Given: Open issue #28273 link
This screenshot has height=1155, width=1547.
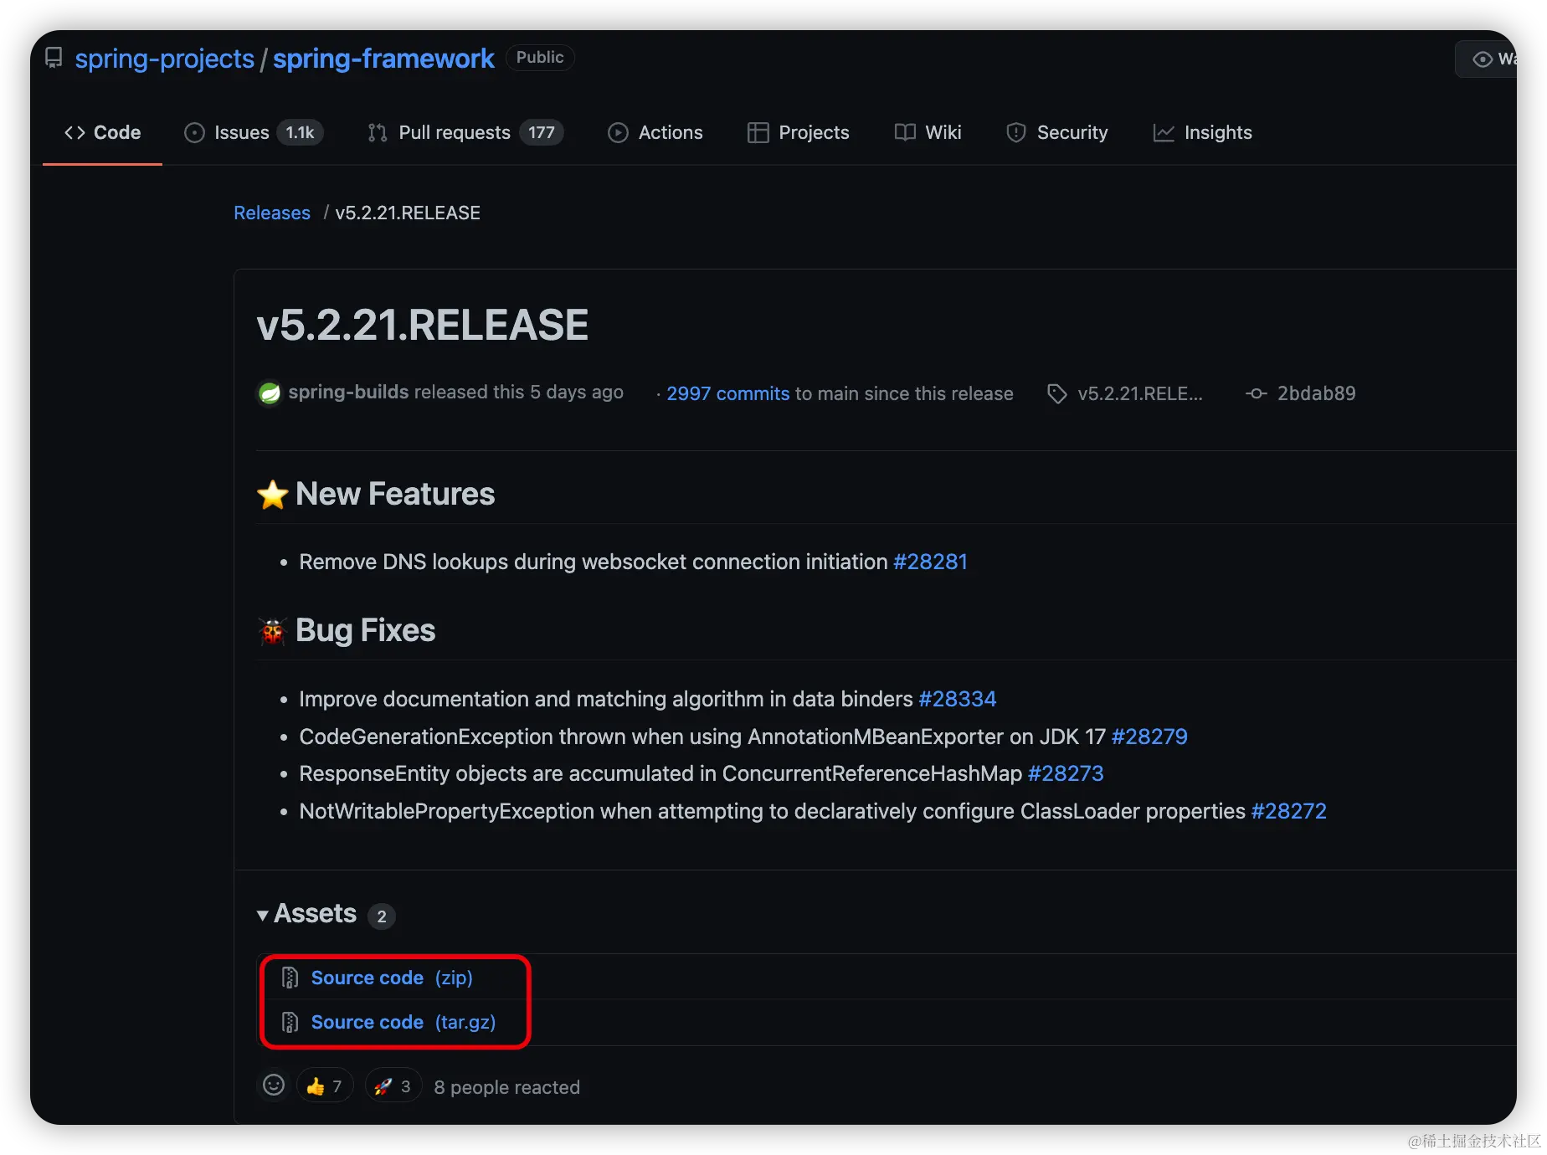Looking at the screenshot, I should point(1066,773).
